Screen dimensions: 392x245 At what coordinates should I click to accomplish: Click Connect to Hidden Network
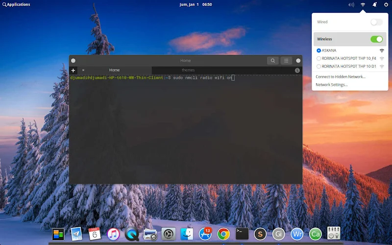click(341, 77)
